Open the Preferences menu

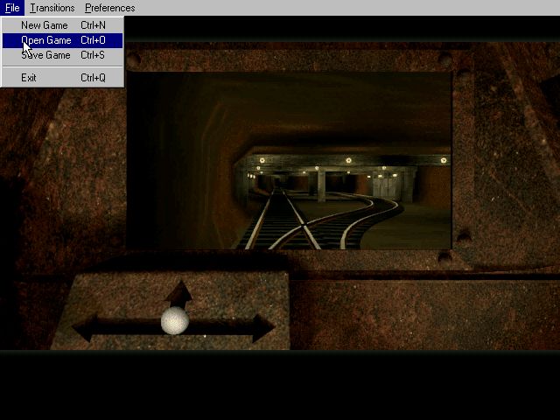click(110, 8)
